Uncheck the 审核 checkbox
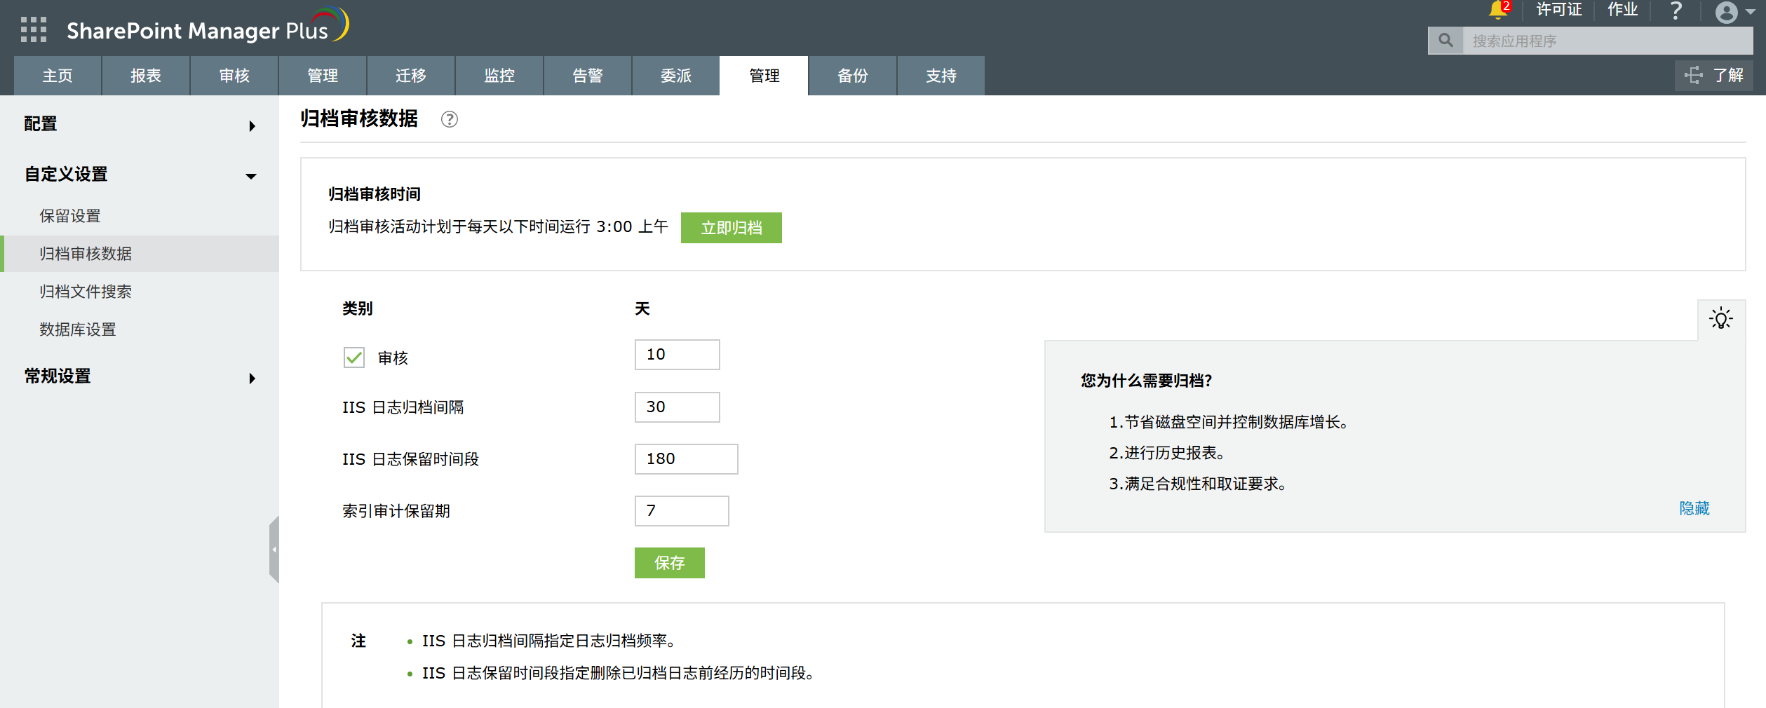The width and height of the screenshot is (1766, 708). pyautogui.click(x=354, y=358)
